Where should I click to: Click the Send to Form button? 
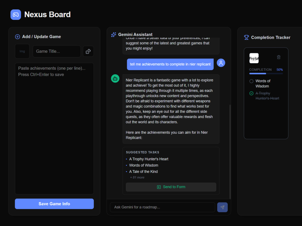coord(171,187)
